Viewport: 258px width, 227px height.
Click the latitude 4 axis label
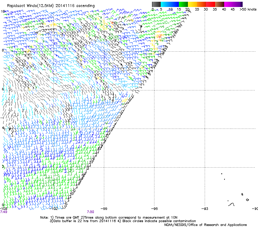3,128
